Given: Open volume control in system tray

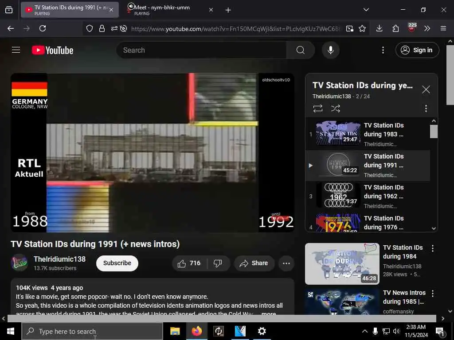Looking at the screenshot, I should 396,331.
